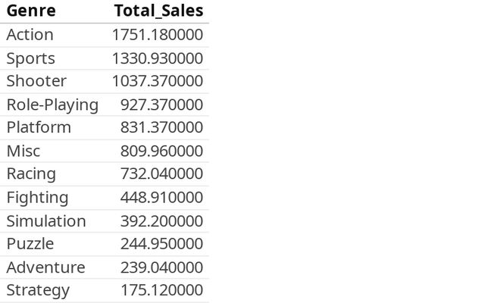Screen dimensions: 485x303
Task: Click the 1751.180000 sales value
Action: (x=158, y=35)
